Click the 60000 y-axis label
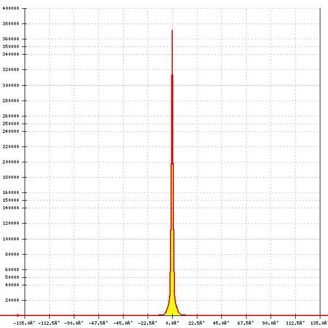The image size is (328, 328). 12,270
